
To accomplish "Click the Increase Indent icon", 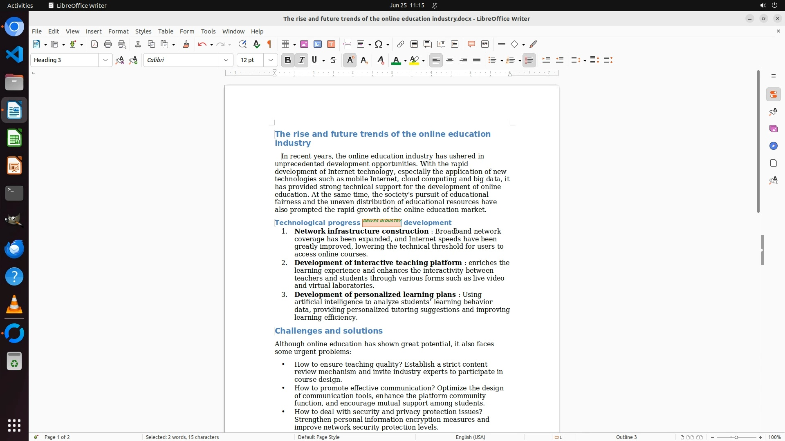I will [x=546, y=60].
